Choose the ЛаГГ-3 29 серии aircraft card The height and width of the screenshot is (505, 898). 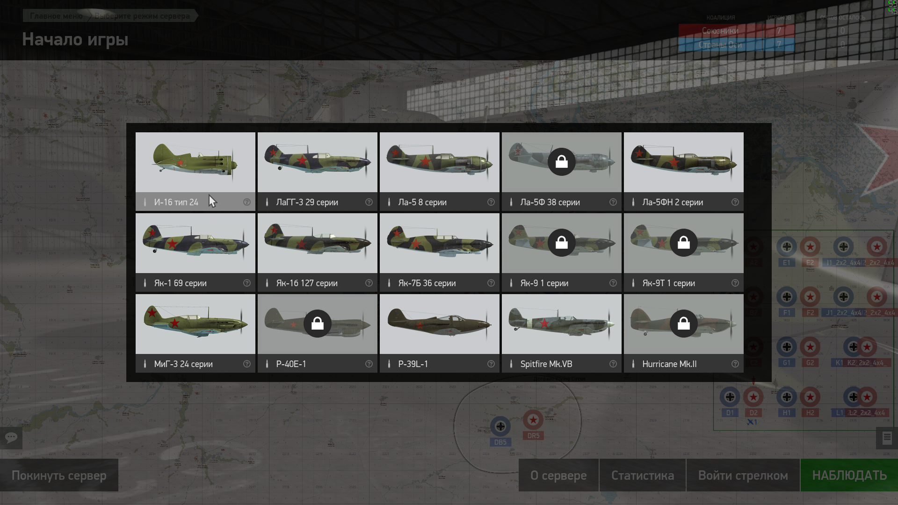click(317, 171)
